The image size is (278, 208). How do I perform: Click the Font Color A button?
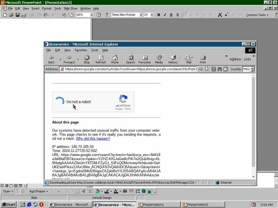tap(116, 191)
